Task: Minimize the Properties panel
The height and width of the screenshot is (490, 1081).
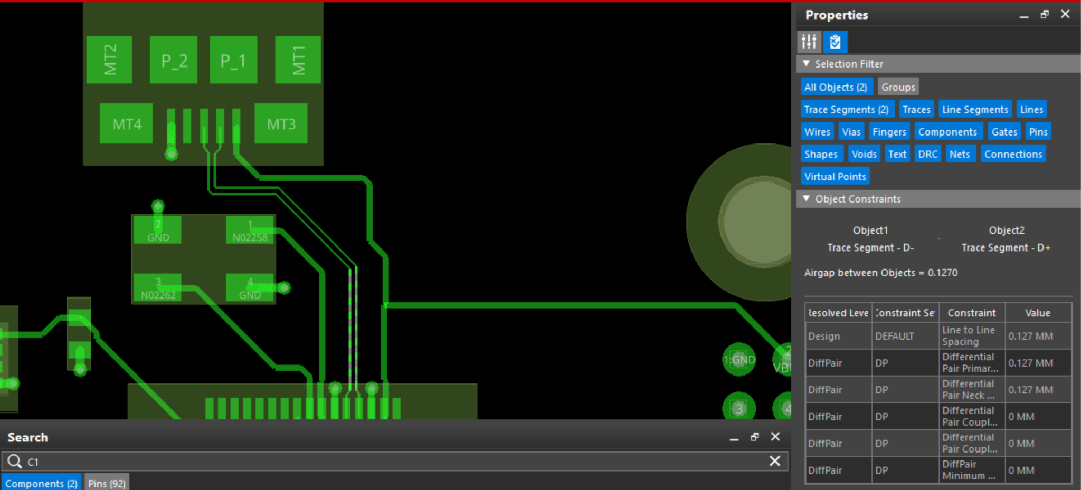Action: click(x=1023, y=15)
